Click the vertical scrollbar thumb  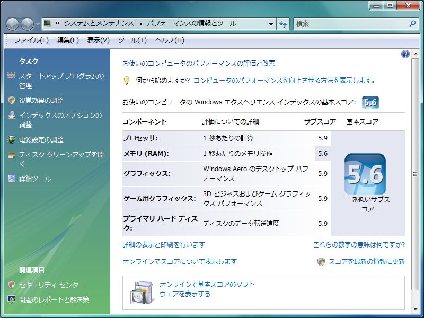(415, 174)
